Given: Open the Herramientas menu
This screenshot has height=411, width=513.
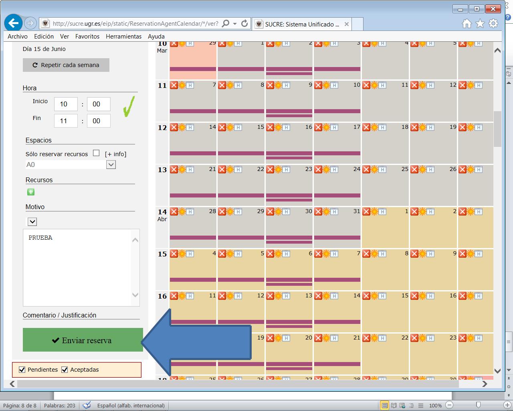Looking at the screenshot, I should (x=123, y=37).
